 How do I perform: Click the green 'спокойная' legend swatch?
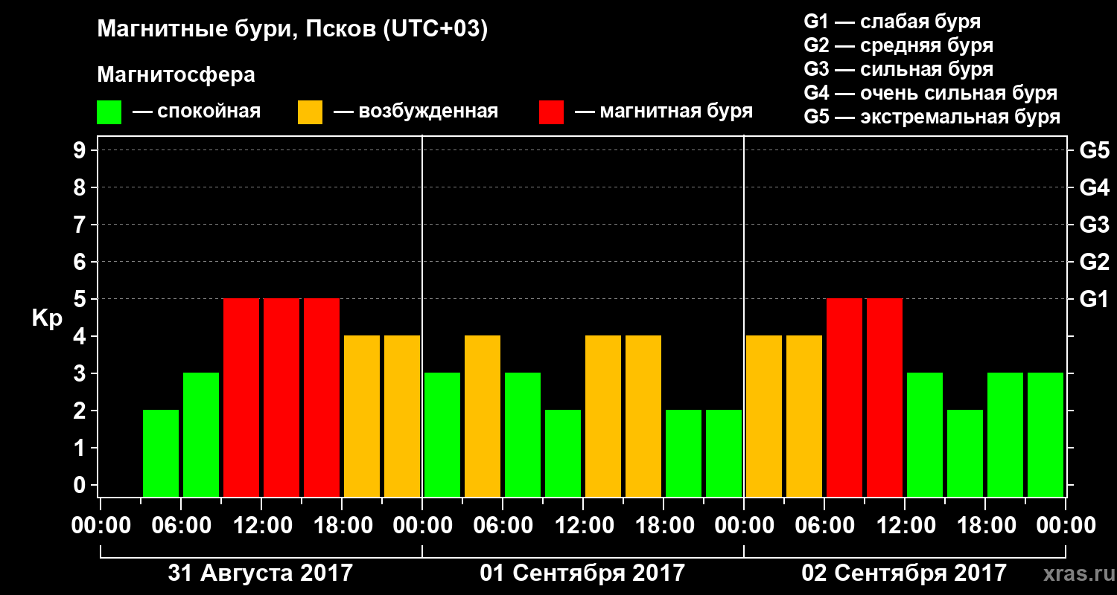point(109,112)
